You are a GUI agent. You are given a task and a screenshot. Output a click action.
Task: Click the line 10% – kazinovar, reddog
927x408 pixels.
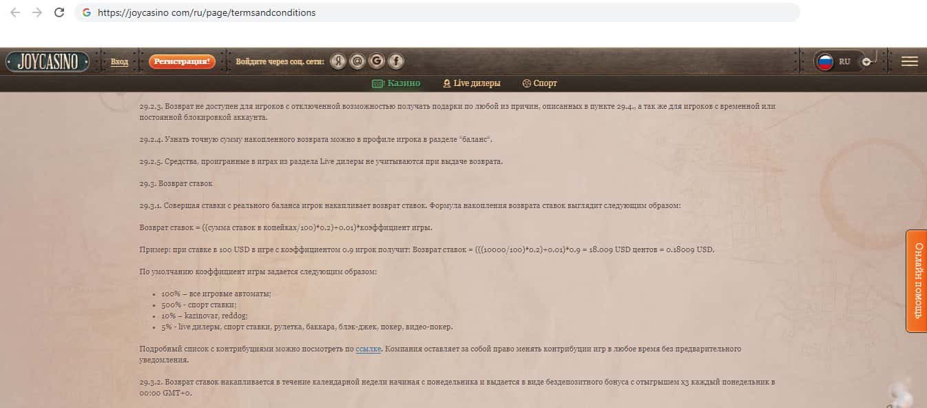click(x=206, y=316)
